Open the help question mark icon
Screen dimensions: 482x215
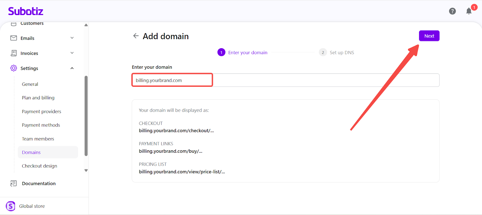tap(452, 11)
